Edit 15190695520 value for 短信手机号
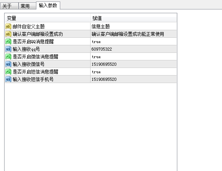The height and width of the screenshot is (171, 222). (133, 79)
